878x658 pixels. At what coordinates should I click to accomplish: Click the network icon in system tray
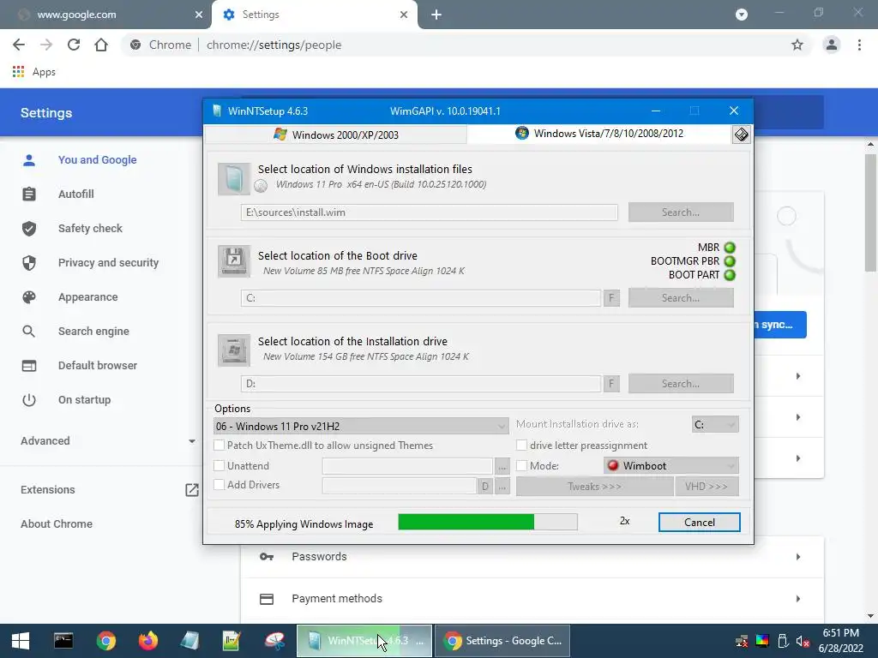pyautogui.click(x=742, y=641)
